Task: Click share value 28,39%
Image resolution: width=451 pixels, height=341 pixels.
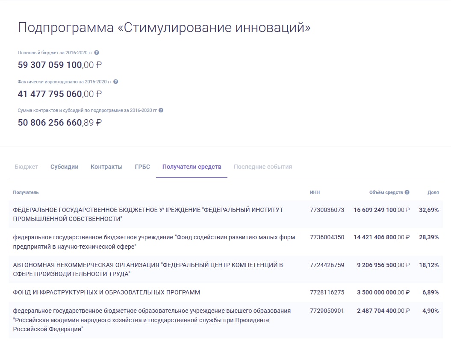Action: pos(429,237)
